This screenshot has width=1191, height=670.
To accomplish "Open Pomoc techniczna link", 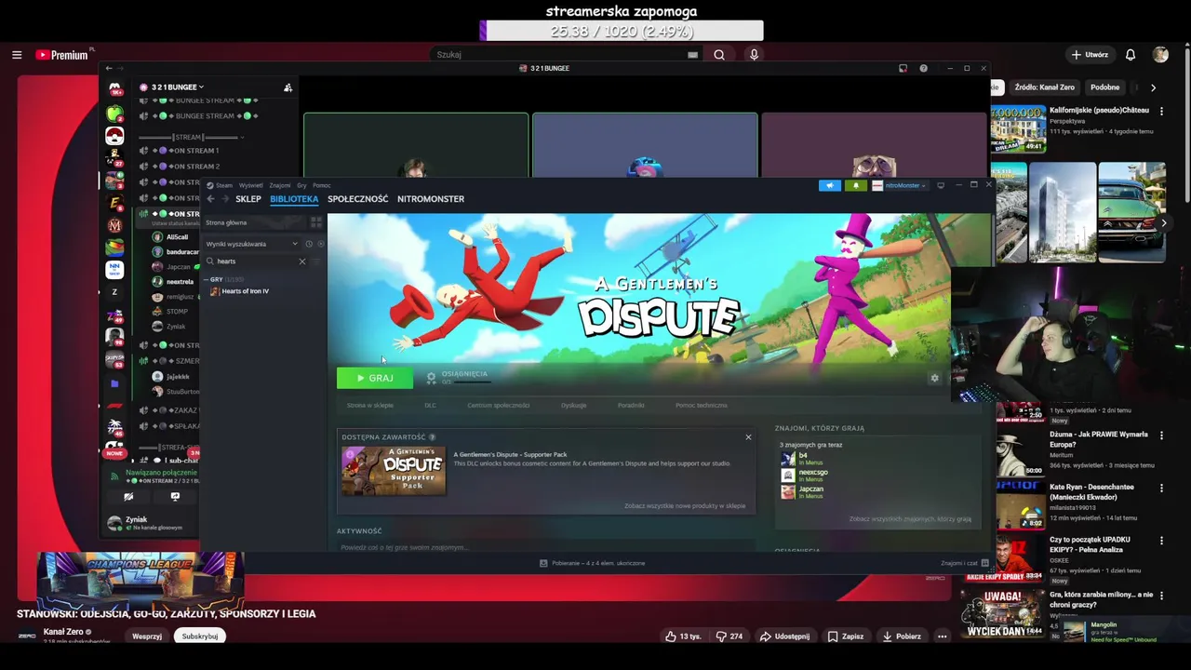I will (702, 406).
